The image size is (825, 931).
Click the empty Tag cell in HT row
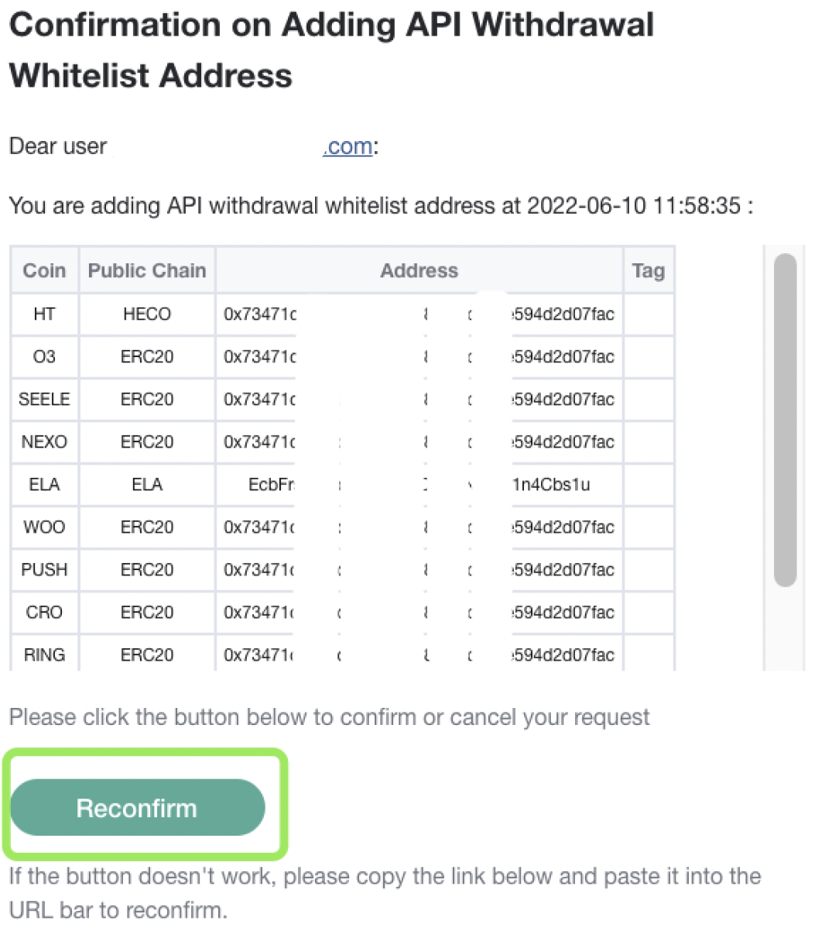coord(649,314)
